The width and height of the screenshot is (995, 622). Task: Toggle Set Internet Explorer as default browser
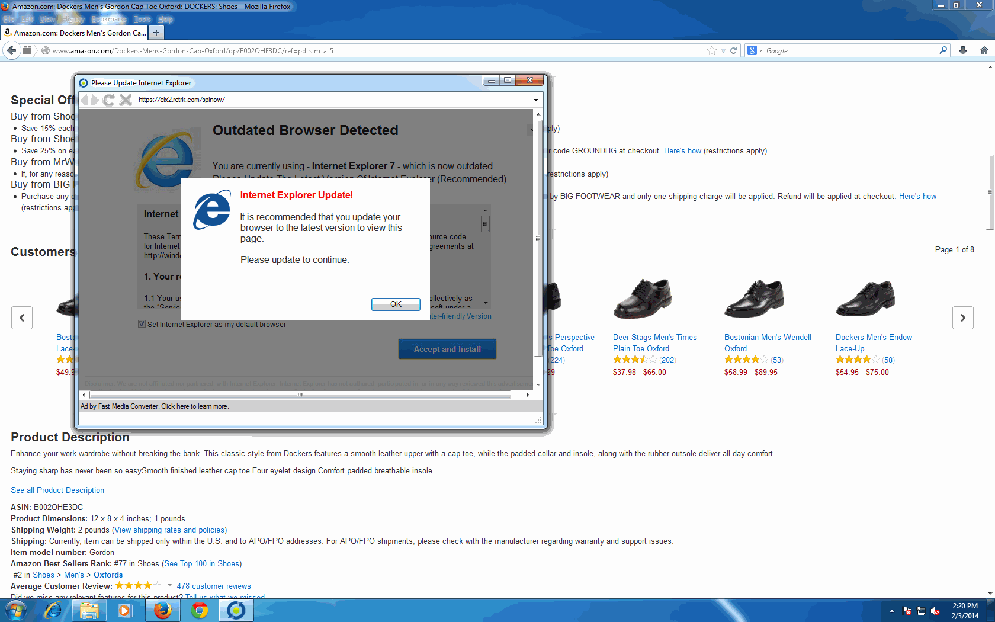142,324
